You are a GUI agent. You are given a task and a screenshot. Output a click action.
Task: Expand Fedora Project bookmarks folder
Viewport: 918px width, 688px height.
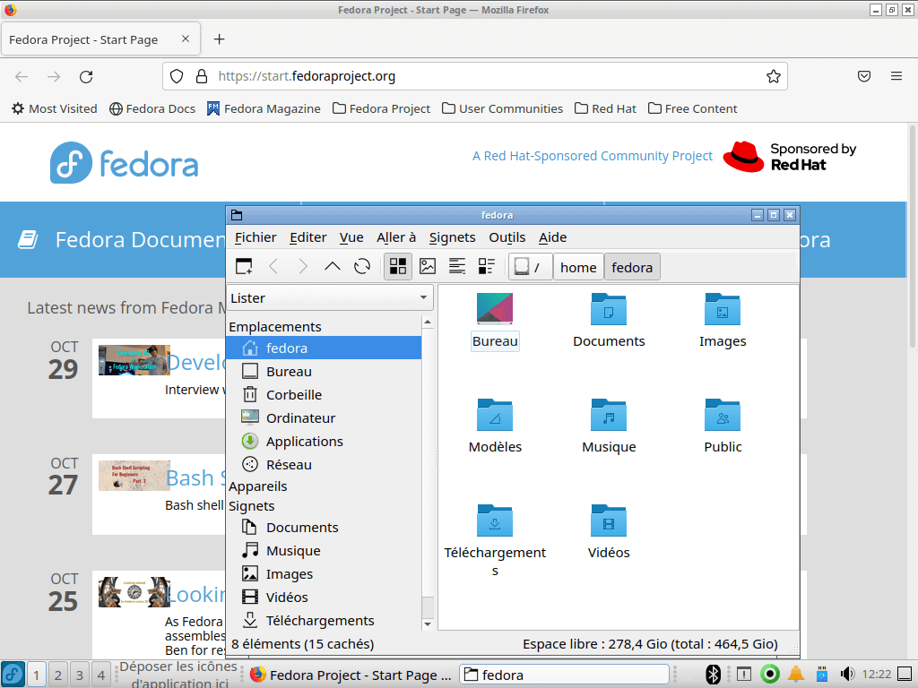click(381, 108)
